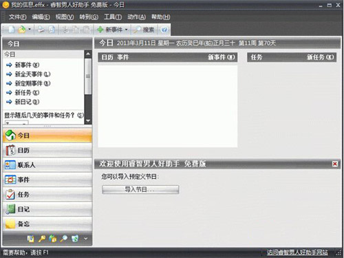Click the paste toolbar icon
The width and height of the screenshot is (344, 258).
point(86,30)
